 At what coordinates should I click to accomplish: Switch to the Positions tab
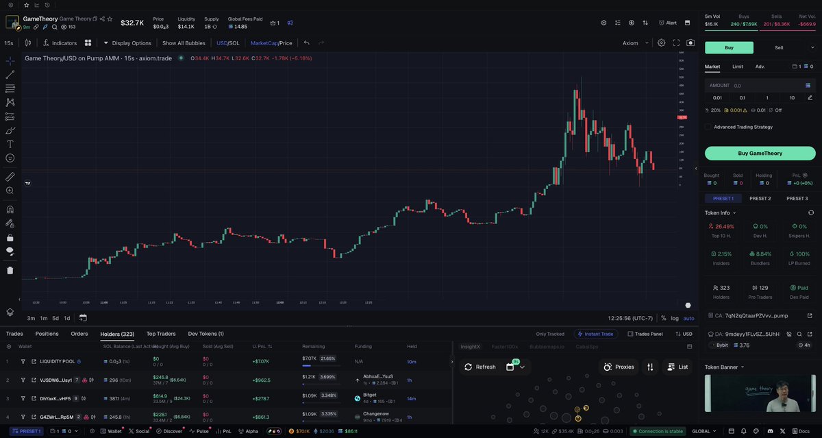click(47, 334)
